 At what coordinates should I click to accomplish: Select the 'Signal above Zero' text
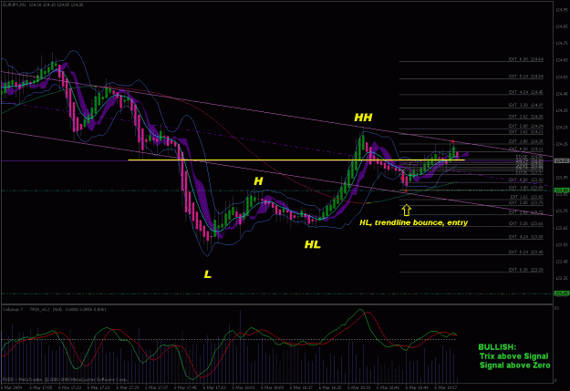514,365
